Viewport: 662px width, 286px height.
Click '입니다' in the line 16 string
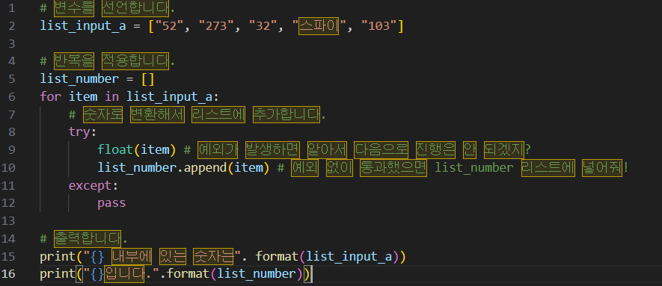tap(124, 274)
